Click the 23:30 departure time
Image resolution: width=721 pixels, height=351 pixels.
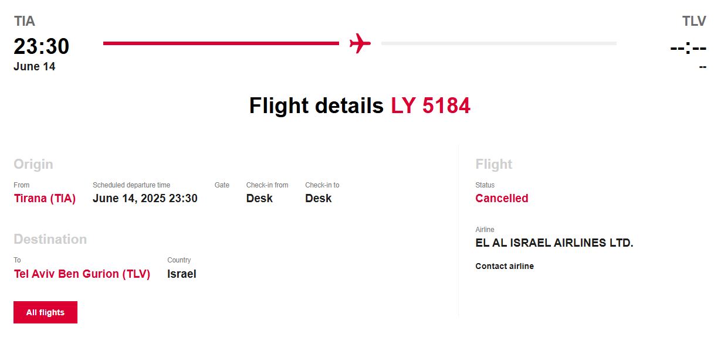pos(41,46)
